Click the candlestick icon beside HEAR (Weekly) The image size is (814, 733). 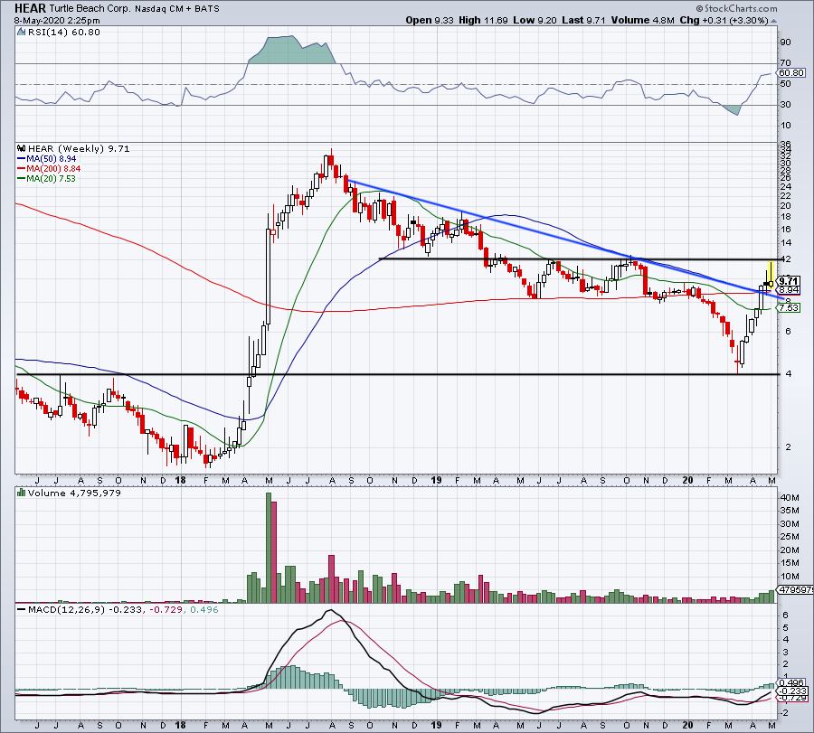[x=22, y=148]
